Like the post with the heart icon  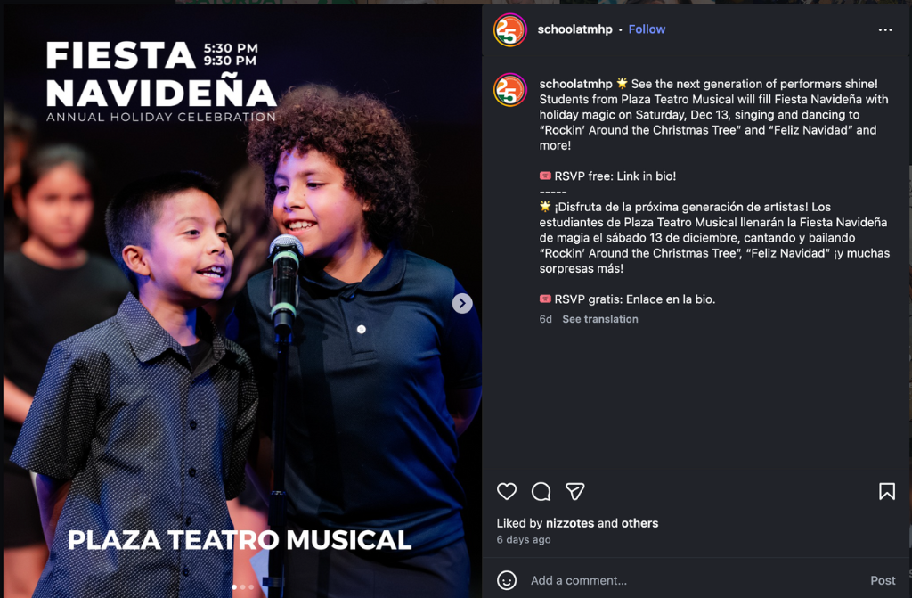pyautogui.click(x=507, y=491)
